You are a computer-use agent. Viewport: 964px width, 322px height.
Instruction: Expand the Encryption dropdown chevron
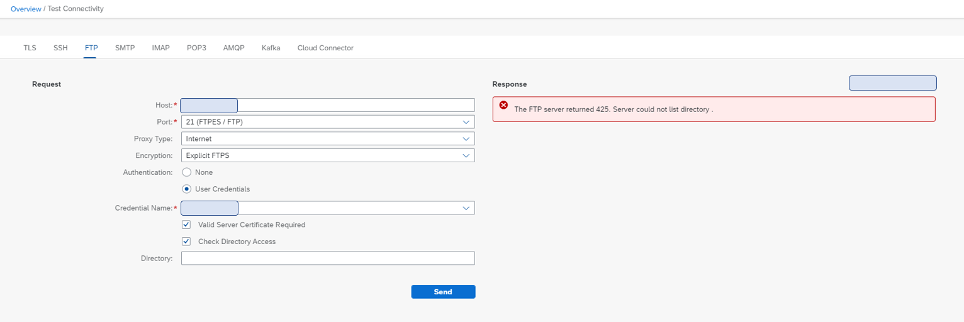(x=466, y=155)
